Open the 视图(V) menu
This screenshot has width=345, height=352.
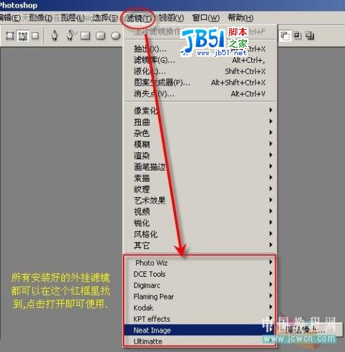click(171, 18)
